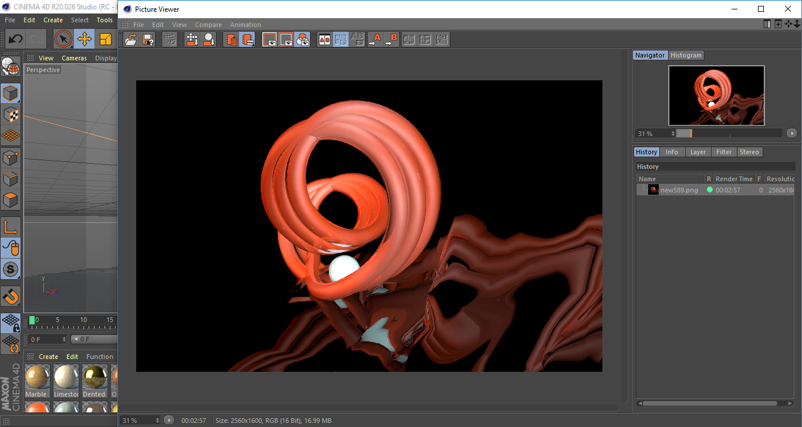
Task: Select the Move tool
Action: click(84, 39)
